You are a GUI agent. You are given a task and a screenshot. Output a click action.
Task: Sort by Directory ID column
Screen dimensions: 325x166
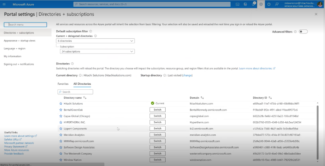262,97
